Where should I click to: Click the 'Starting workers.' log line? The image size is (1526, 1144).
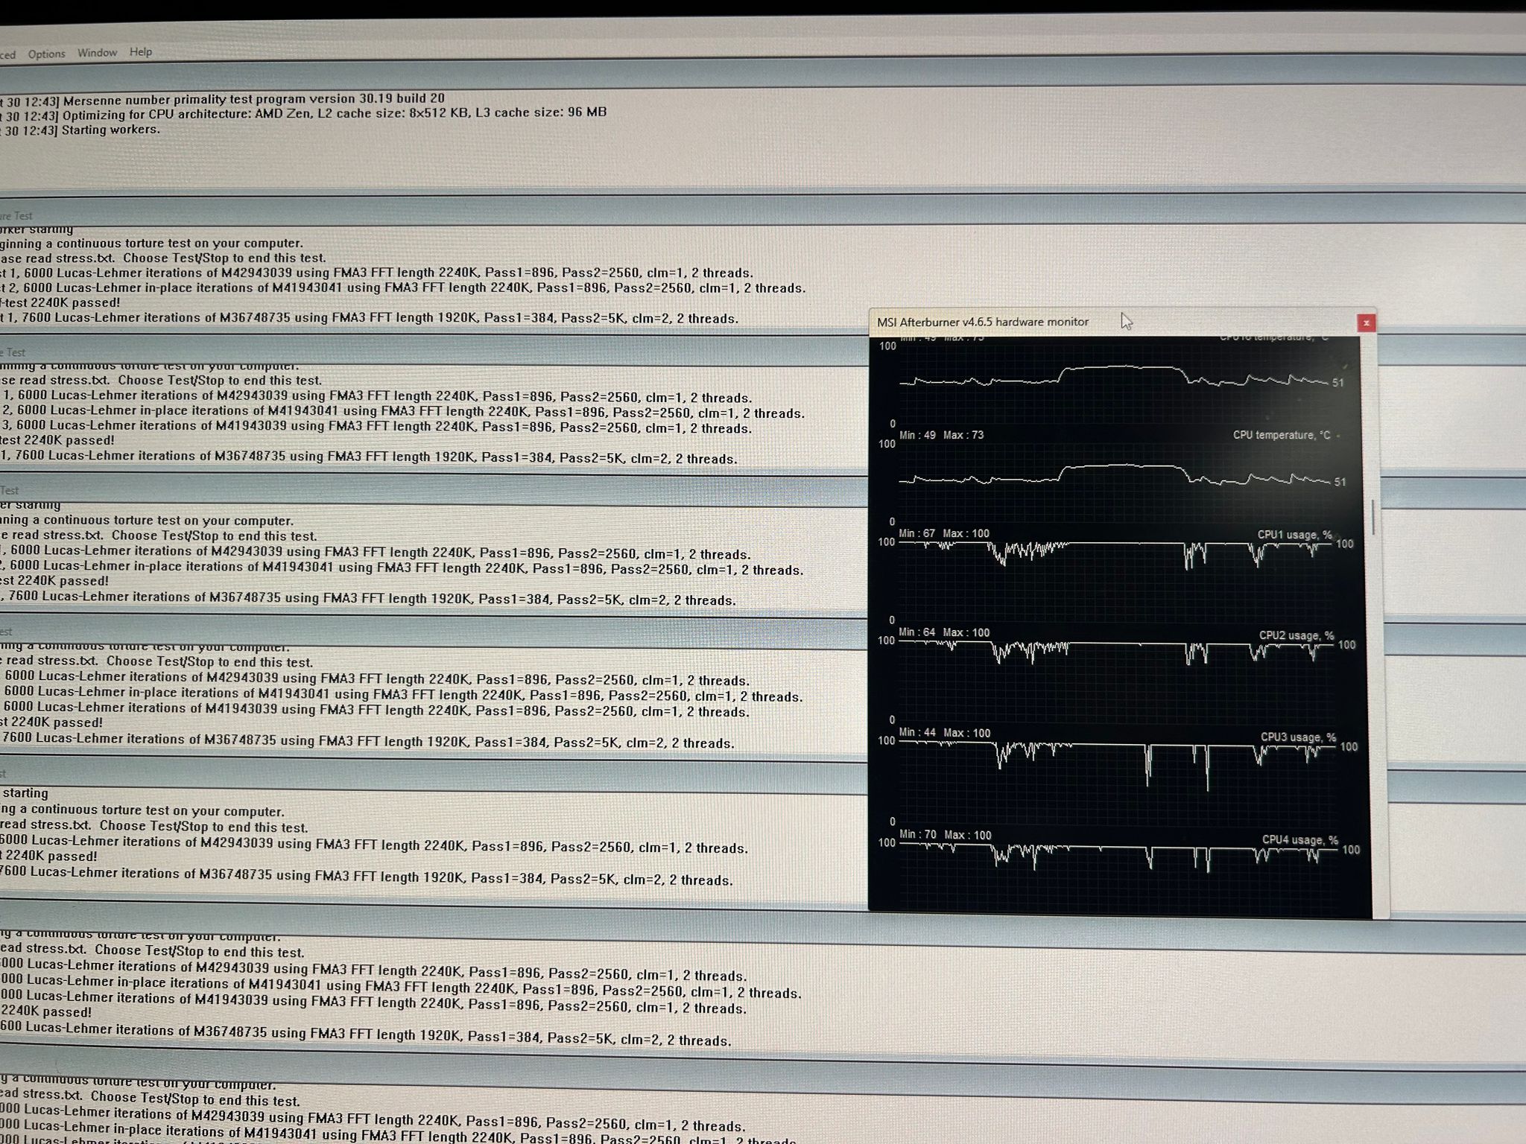80,130
